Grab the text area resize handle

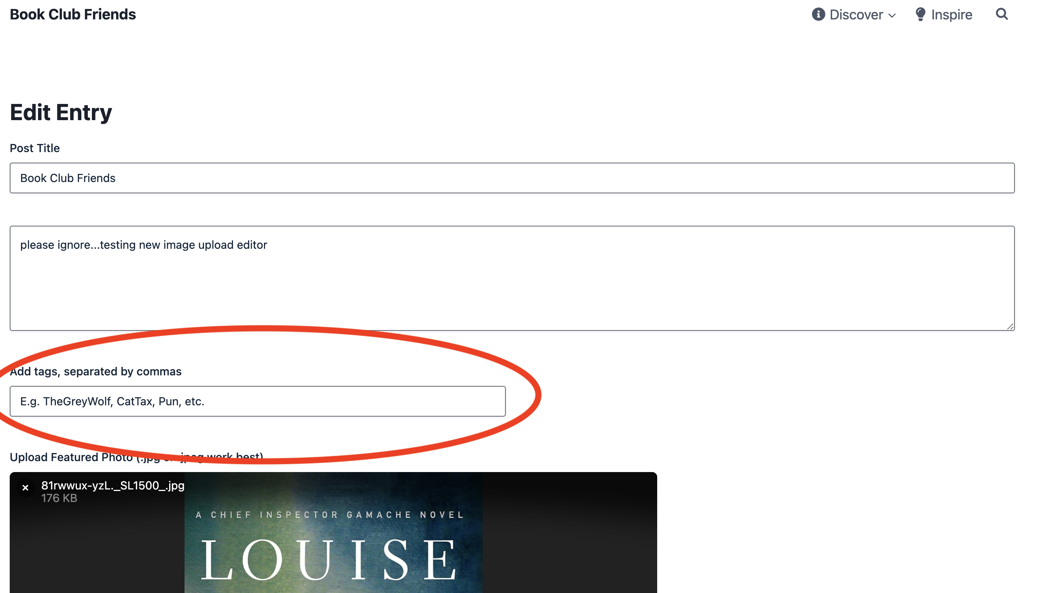[1010, 326]
